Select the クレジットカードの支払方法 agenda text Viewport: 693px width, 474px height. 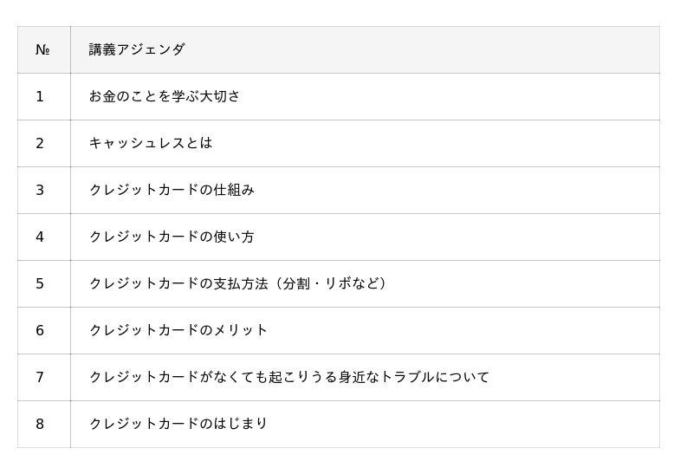click(178, 284)
